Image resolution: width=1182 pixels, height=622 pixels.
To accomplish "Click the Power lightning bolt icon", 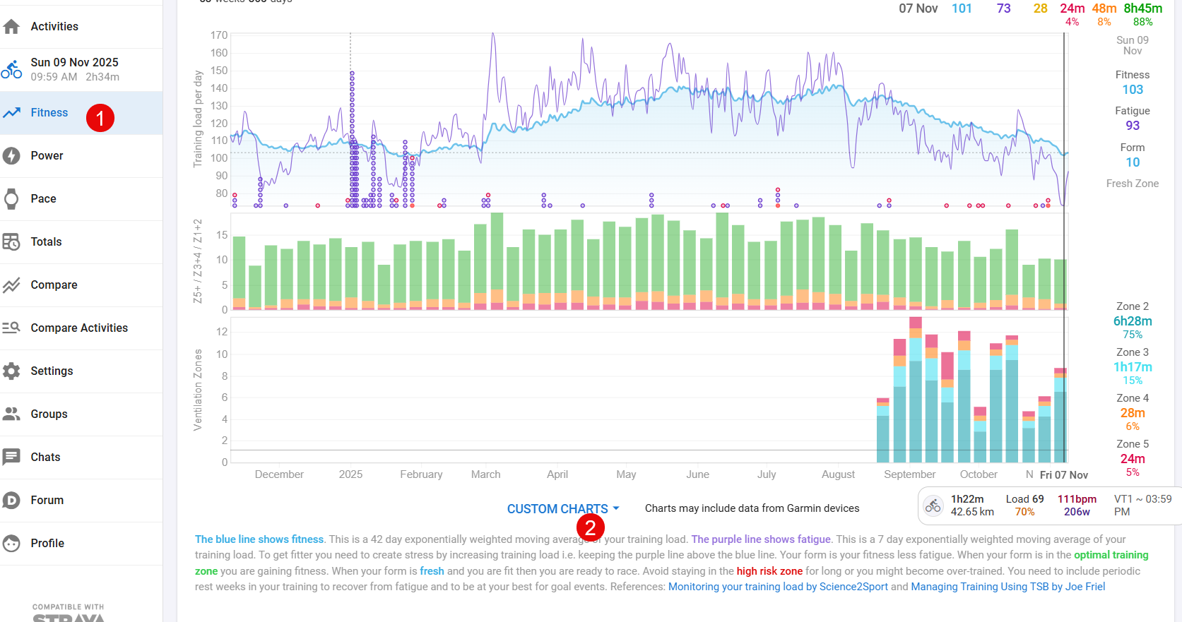I will (x=11, y=156).
